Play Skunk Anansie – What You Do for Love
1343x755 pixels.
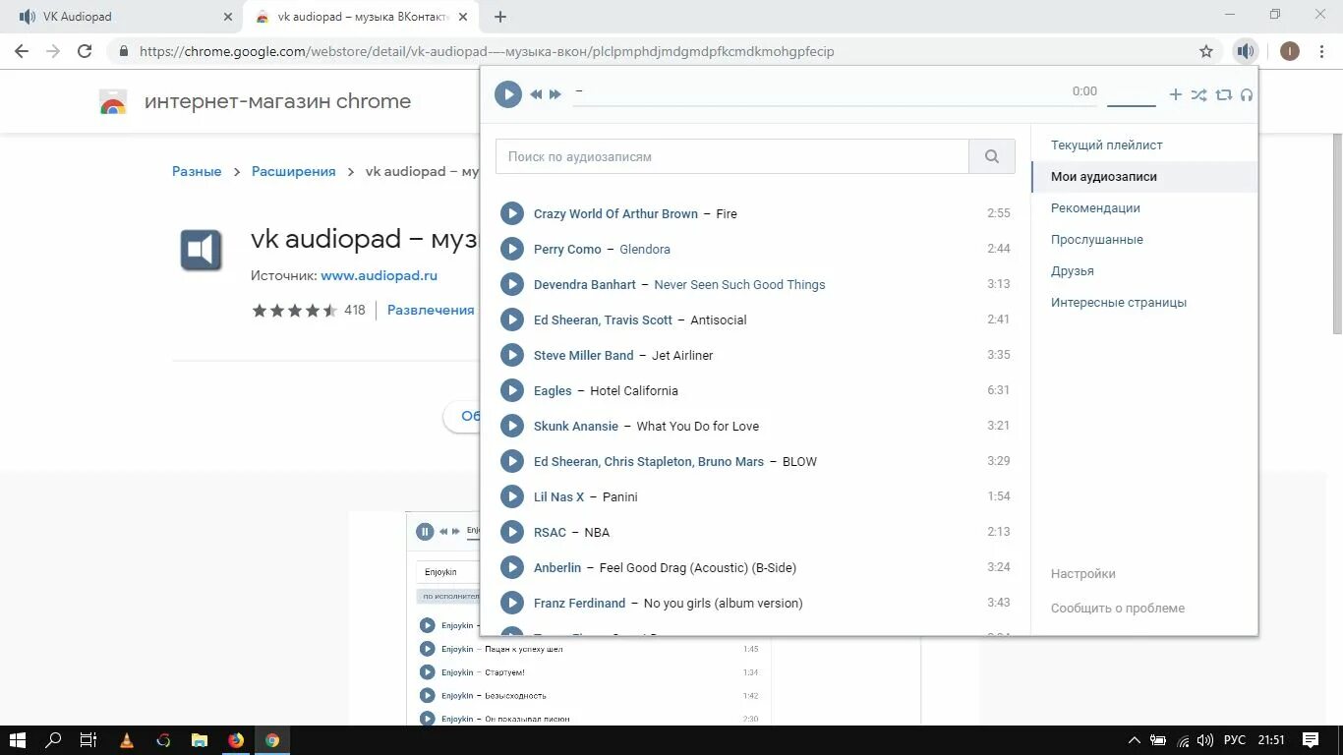pos(511,426)
